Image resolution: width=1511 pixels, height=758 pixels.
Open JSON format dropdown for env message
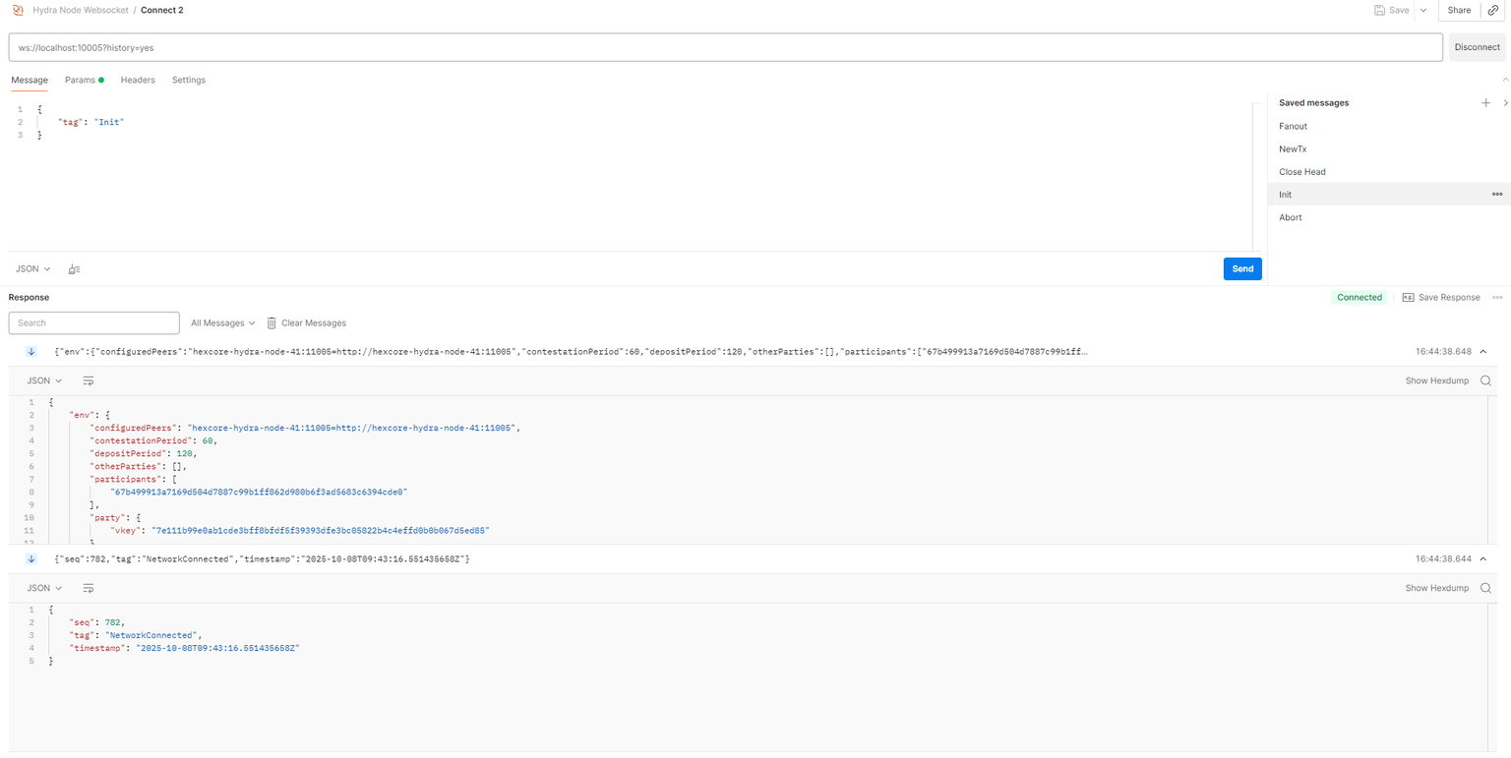click(x=44, y=380)
